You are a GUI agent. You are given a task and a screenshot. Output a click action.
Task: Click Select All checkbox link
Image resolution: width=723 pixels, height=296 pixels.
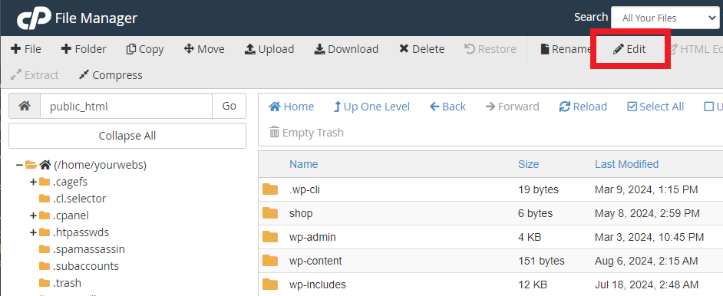click(655, 107)
